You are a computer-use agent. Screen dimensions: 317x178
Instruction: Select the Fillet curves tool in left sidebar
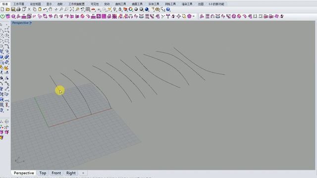tap(6, 46)
